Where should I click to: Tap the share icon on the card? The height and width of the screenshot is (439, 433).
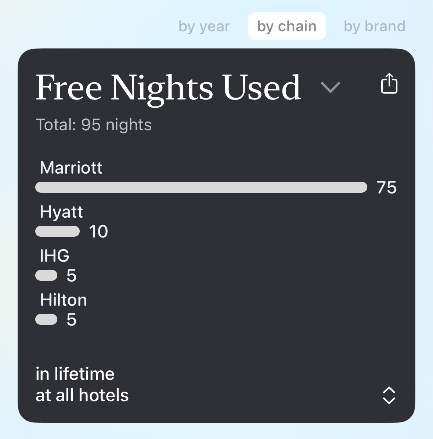coord(389,83)
